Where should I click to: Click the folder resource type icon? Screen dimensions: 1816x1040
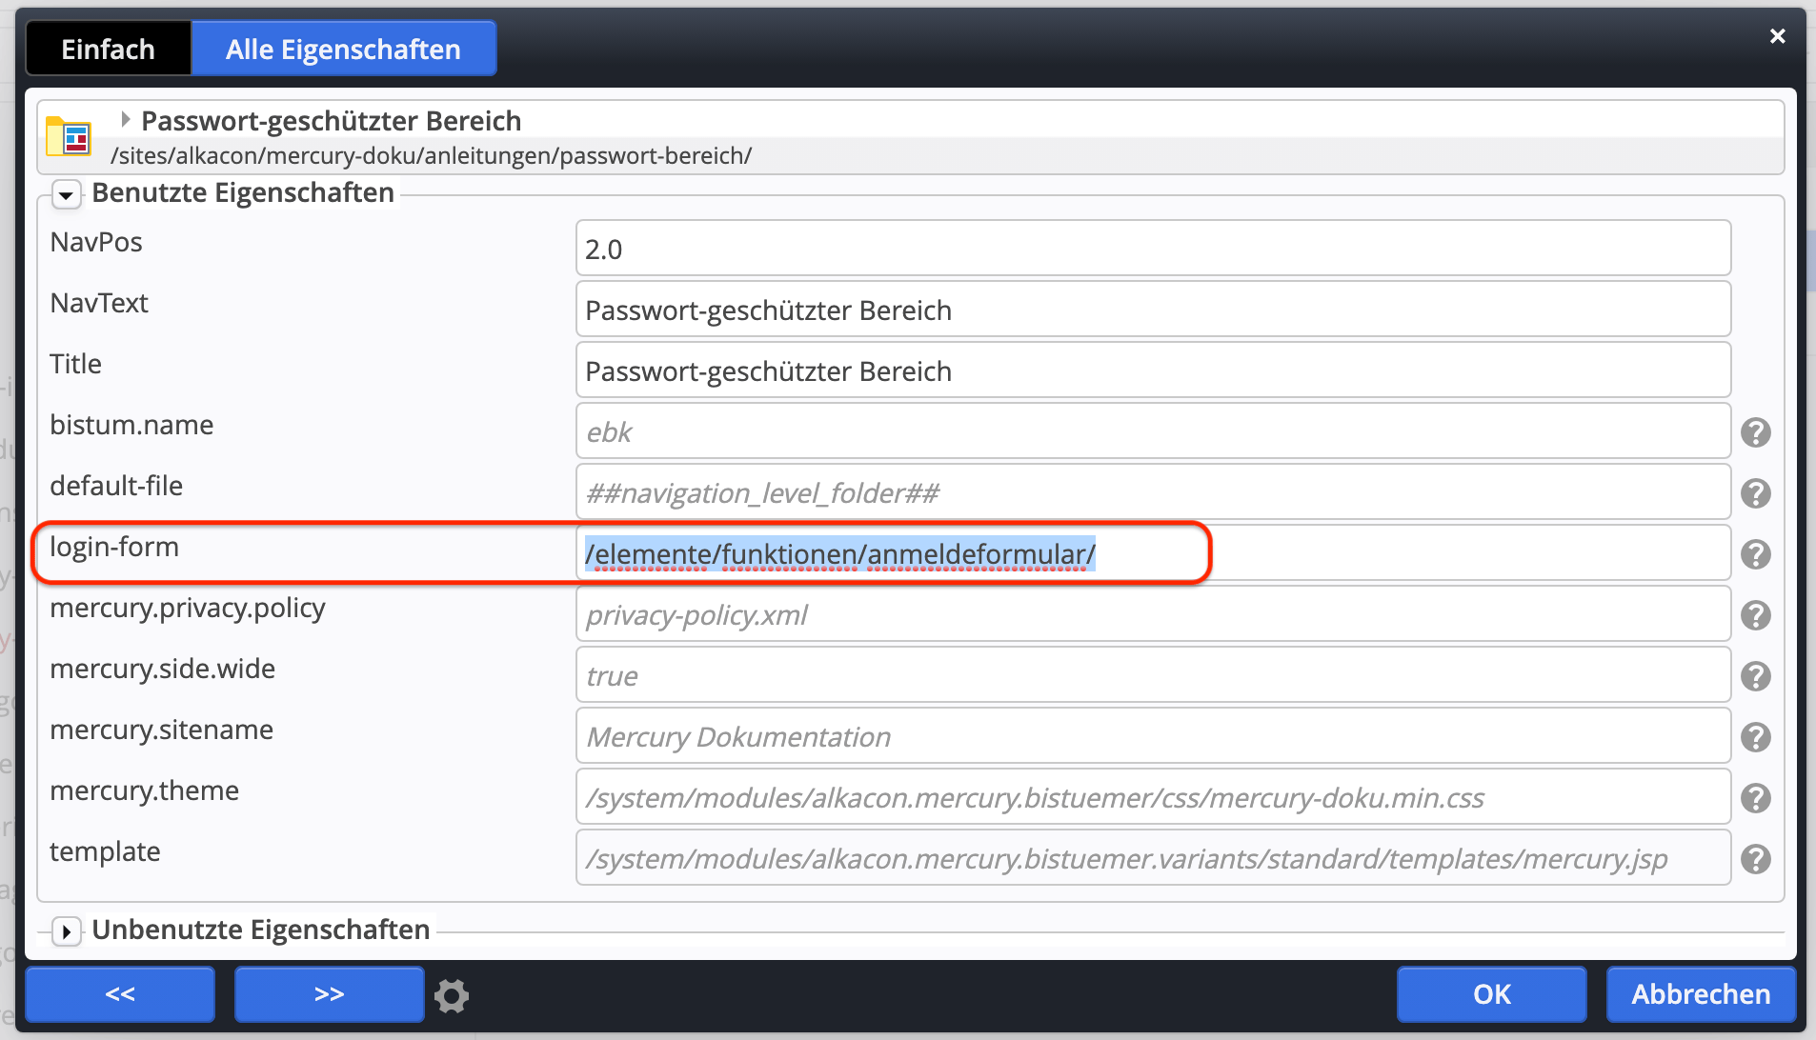coord(69,137)
